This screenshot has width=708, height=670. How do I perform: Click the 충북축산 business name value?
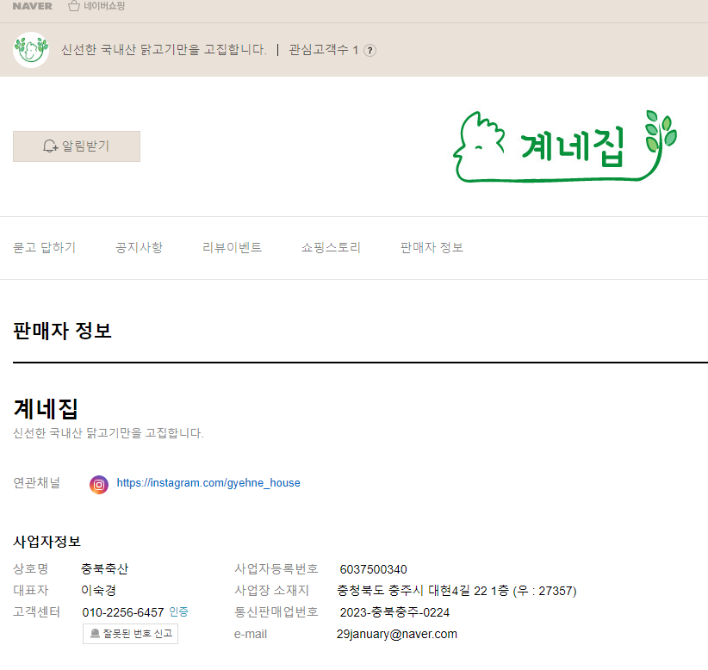coord(104,569)
